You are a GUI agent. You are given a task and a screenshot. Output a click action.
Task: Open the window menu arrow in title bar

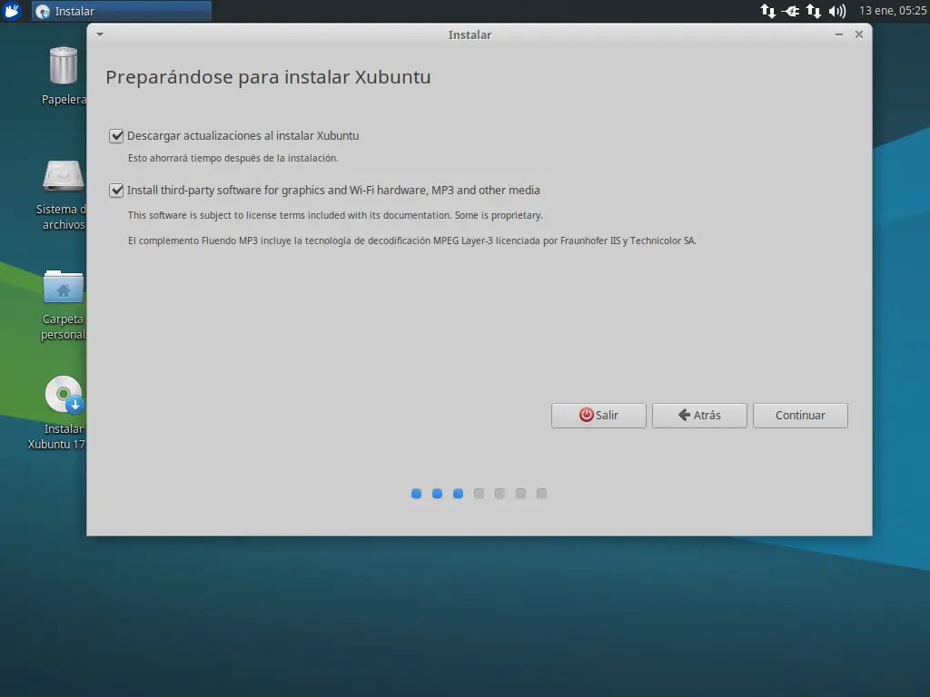[x=100, y=34]
